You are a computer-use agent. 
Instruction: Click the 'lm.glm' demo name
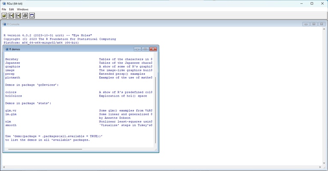pyautogui.click(x=11, y=114)
